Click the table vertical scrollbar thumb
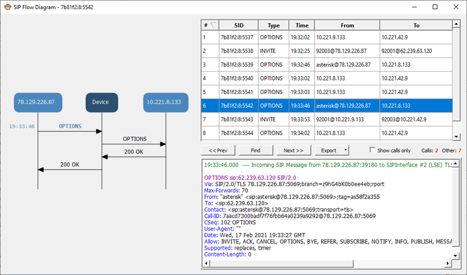 coord(456,74)
